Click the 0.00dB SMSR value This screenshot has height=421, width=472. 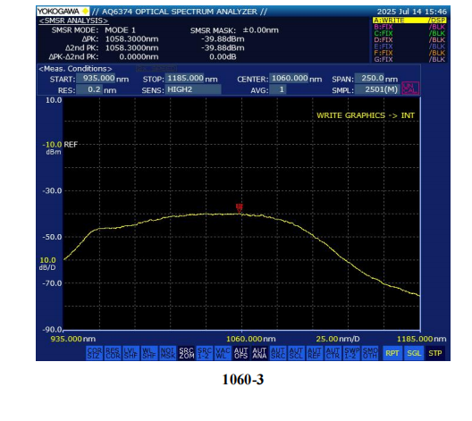click(223, 57)
